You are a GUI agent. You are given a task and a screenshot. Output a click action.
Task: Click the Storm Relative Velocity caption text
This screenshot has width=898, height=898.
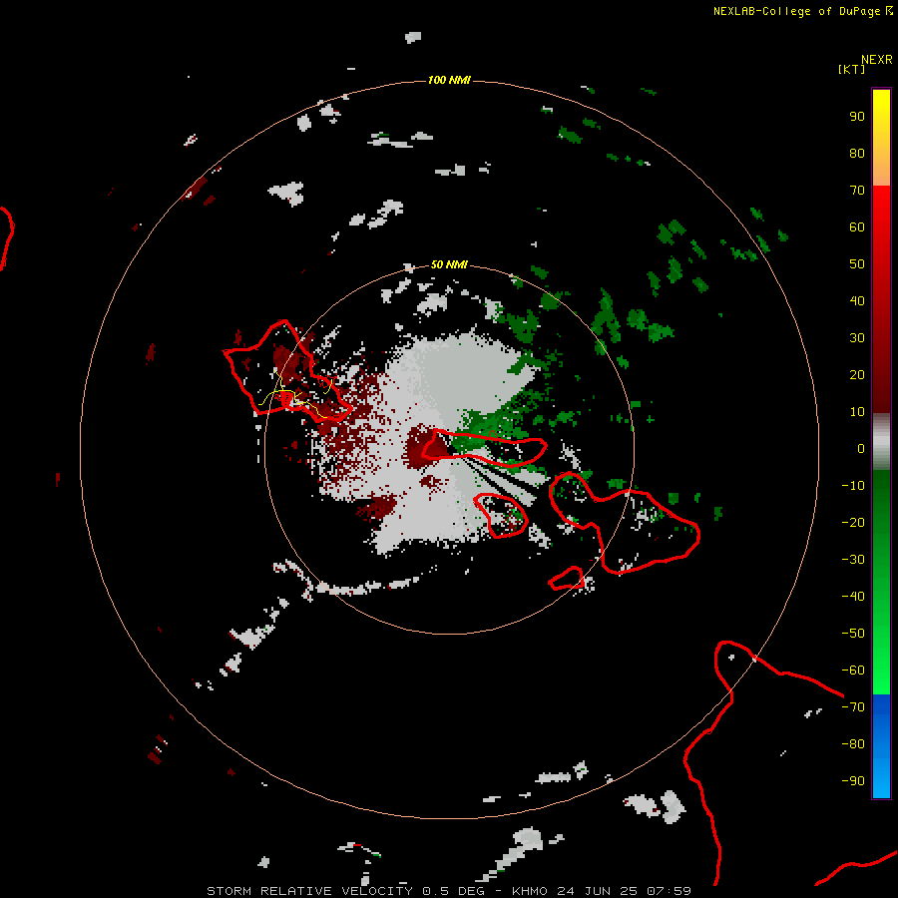[x=448, y=891]
